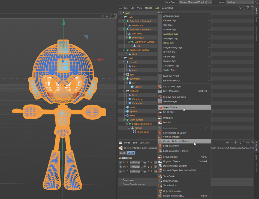Expand the Freeze Transformation section
The width and height of the screenshot is (259, 199).
(x=121, y=184)
